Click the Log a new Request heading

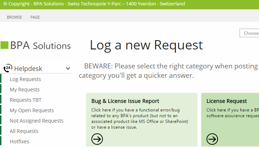[x=146, y=46]
